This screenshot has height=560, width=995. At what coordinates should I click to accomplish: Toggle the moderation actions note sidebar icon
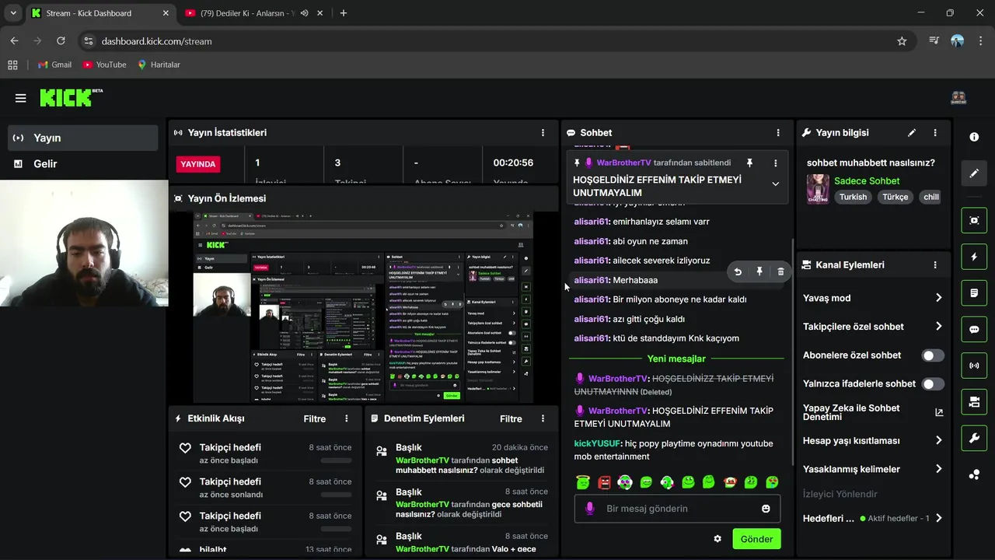[974, 293]
